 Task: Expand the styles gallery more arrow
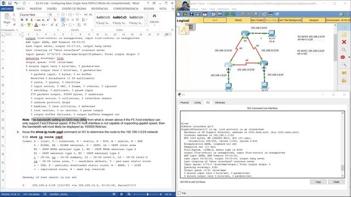(x=146, y=24)
